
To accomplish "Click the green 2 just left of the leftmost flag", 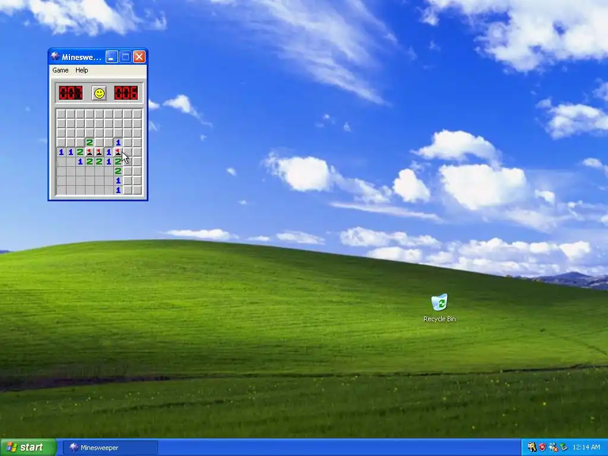I will click(x=80, y=152).
